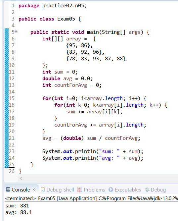The width and height of the screenshot is (178, 221).
Task: Click line number 1 in gutter
Action: (13, 6)
